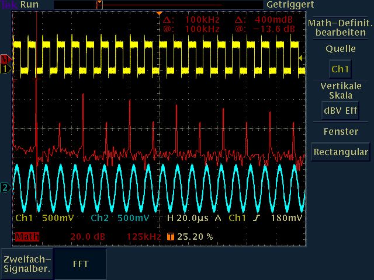Click the orange trigger position triangle above graticule

tap(159, 13)
